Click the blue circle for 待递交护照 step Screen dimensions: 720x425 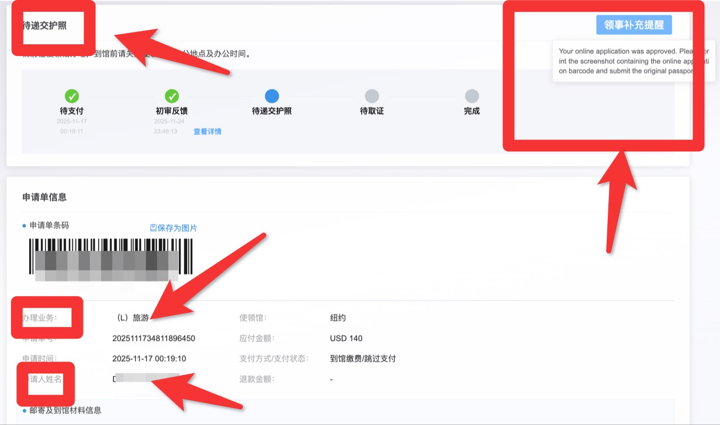point(271,96)
